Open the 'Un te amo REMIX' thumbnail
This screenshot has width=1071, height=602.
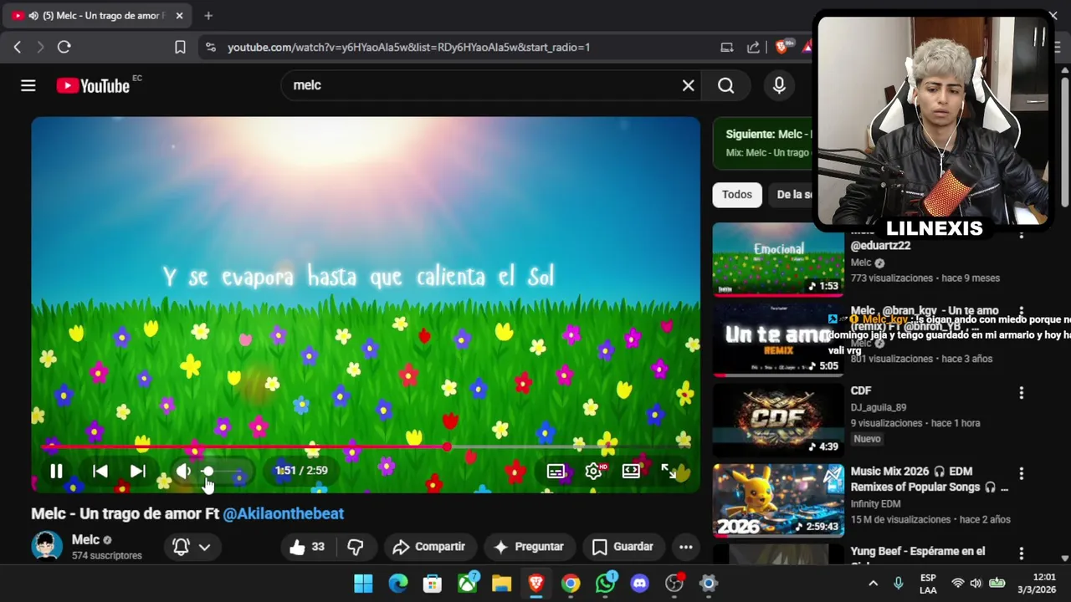[778, 339]
